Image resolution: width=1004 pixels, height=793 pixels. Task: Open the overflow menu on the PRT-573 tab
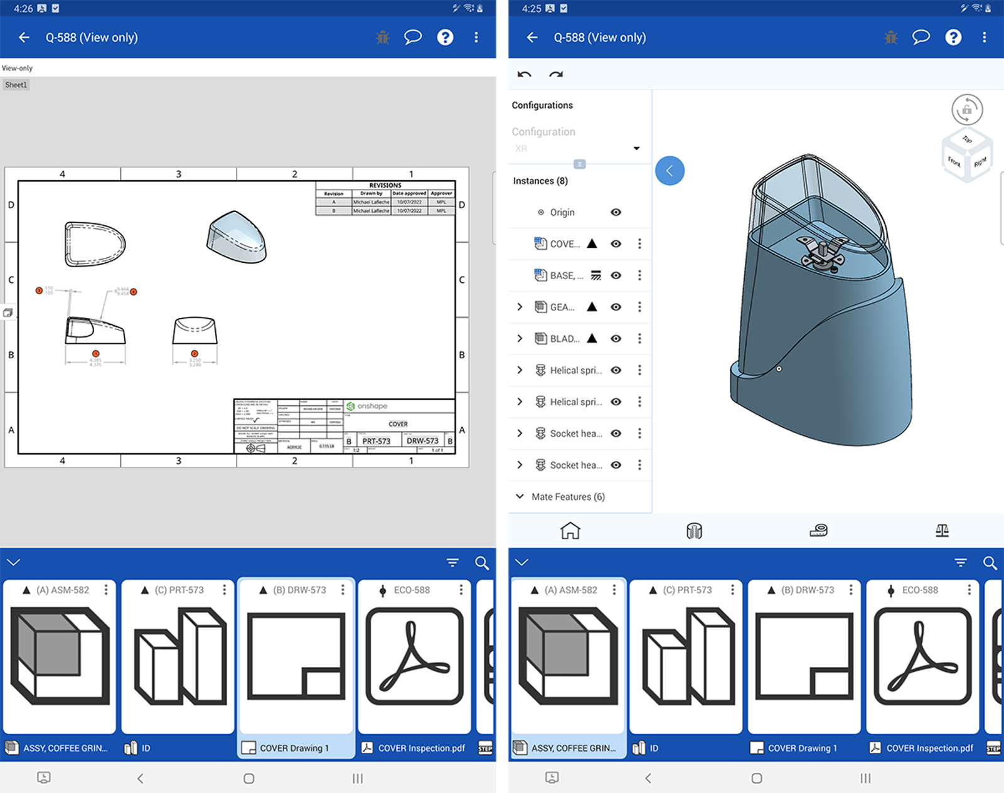pos(224,590)
